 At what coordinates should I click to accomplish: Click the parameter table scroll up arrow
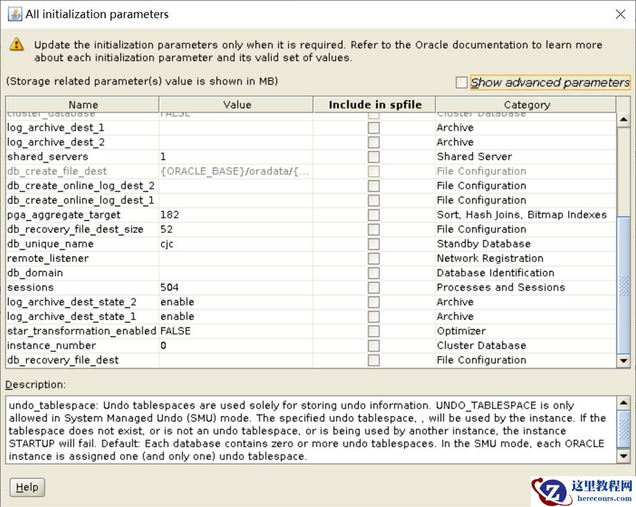point(623,120)
